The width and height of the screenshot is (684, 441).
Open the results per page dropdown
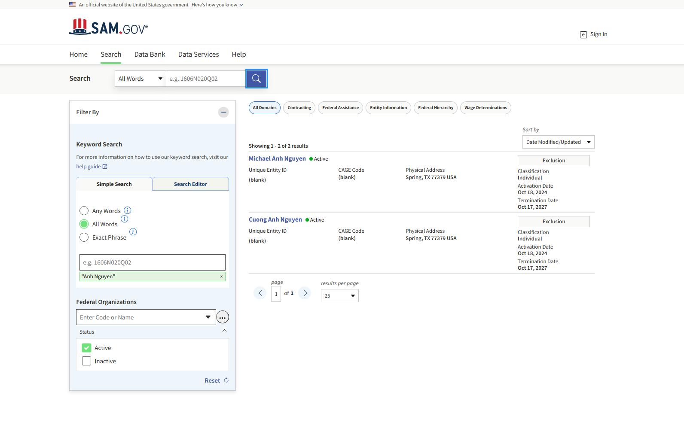click(x=339, y=296)
